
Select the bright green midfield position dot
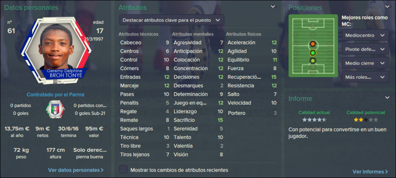313,53
